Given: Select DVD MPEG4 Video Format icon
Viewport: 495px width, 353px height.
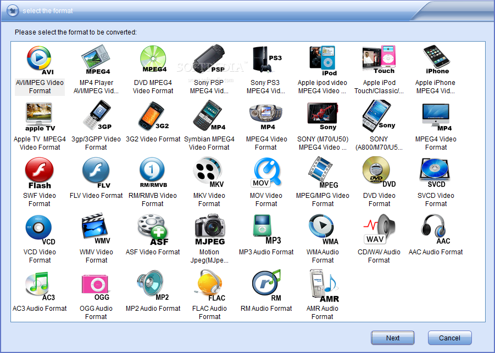Looking at the screenshot, I should (x=153, y=59).
